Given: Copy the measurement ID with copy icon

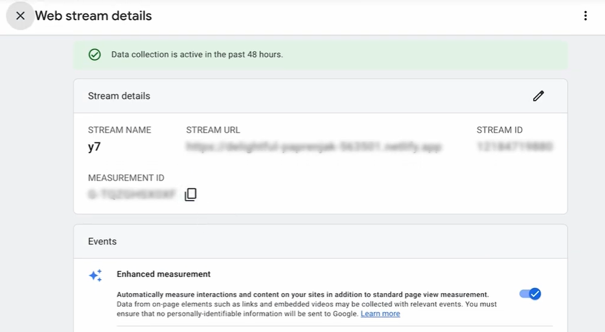Looking at the screenshot, I should click(190, 194).
